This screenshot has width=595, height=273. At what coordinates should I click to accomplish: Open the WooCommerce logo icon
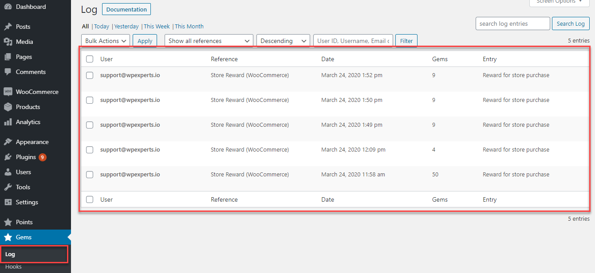pyautogui.click(x=8, y=92)
